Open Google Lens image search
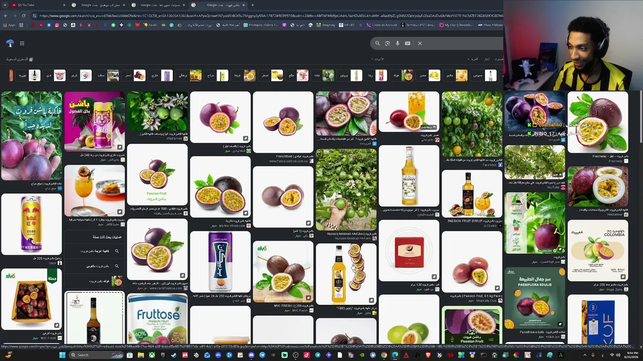Image resolution: width=643 pixels, height=361 pixels. [387, 44]
